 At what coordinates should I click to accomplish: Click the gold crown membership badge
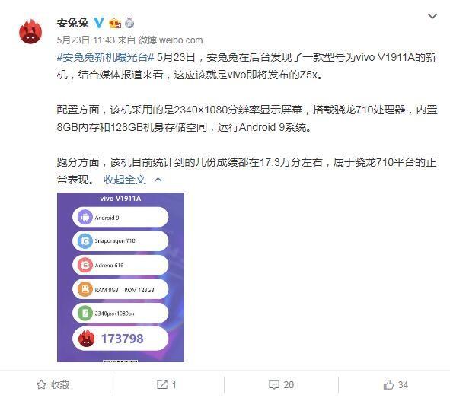point(115,23)
